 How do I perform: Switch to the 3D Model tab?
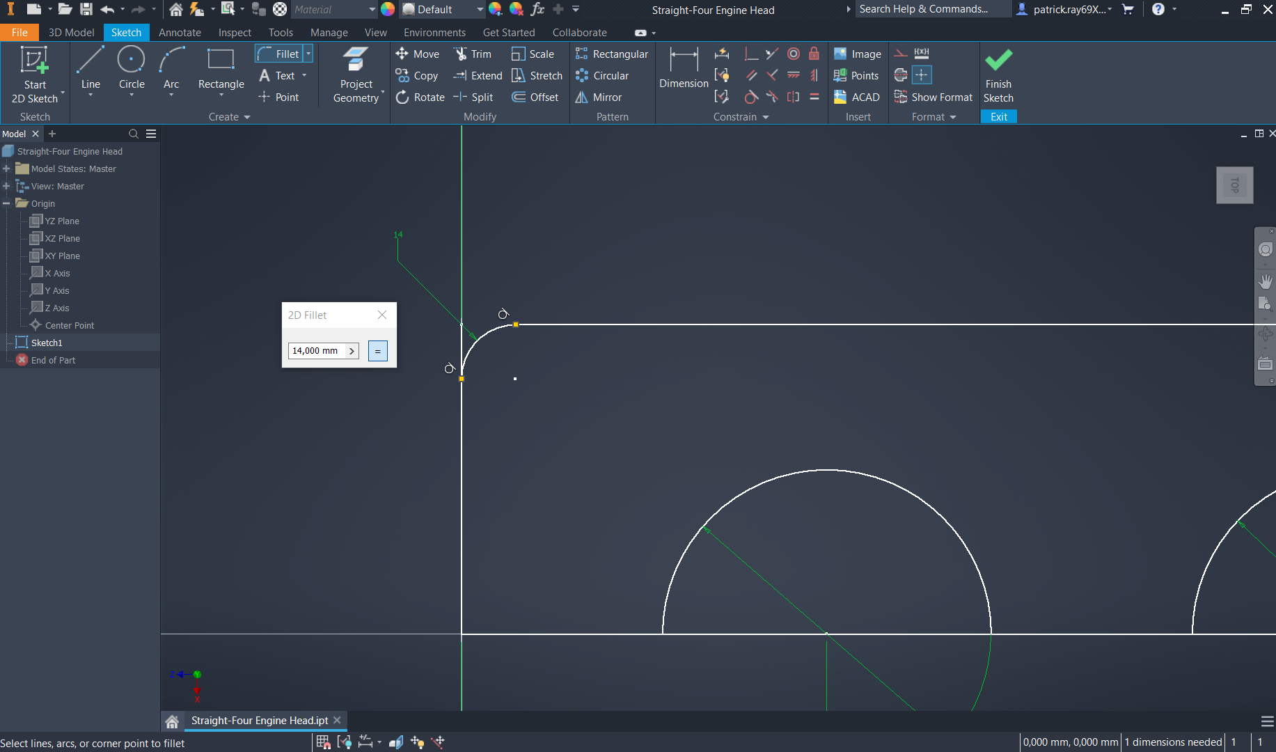(x=71, y=33)
